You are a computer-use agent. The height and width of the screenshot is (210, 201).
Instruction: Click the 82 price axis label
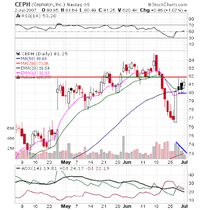192,76
